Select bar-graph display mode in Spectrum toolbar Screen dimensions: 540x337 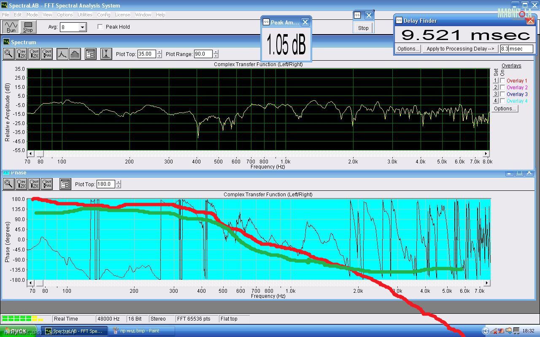75,54
